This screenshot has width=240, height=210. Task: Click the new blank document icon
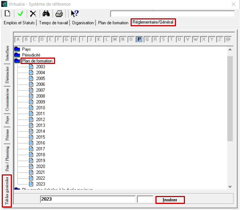(x=8, y=14)
